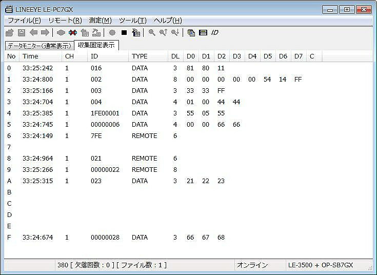Screen dimensions: 377x275
Task: Click D3 value 44 in row 3
Action: (236, 102)
